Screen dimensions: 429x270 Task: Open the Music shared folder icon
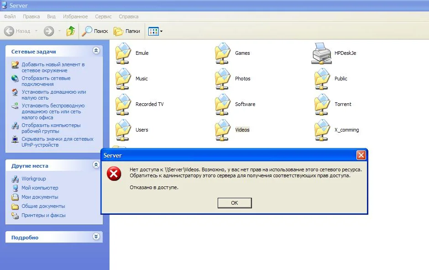123,79
